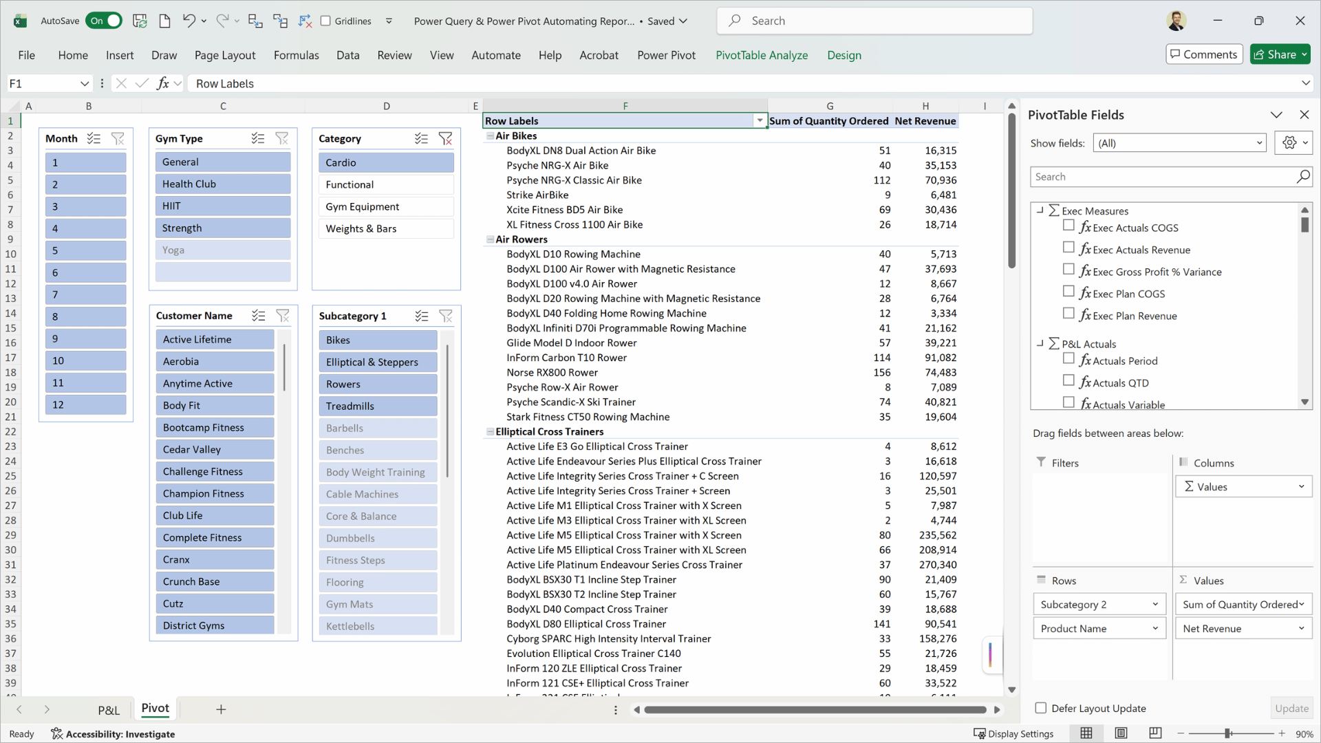This screenshot has width=1321, height=743.
Task: Open the Product Name row field dropdown
Action: click(x=1156, y=629)
